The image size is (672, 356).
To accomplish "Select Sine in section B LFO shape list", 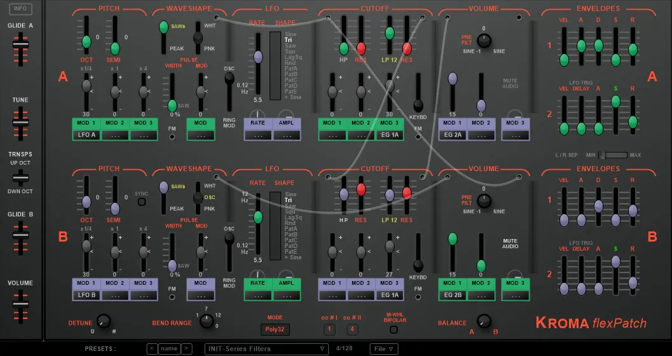I will [x=291, y=195].
